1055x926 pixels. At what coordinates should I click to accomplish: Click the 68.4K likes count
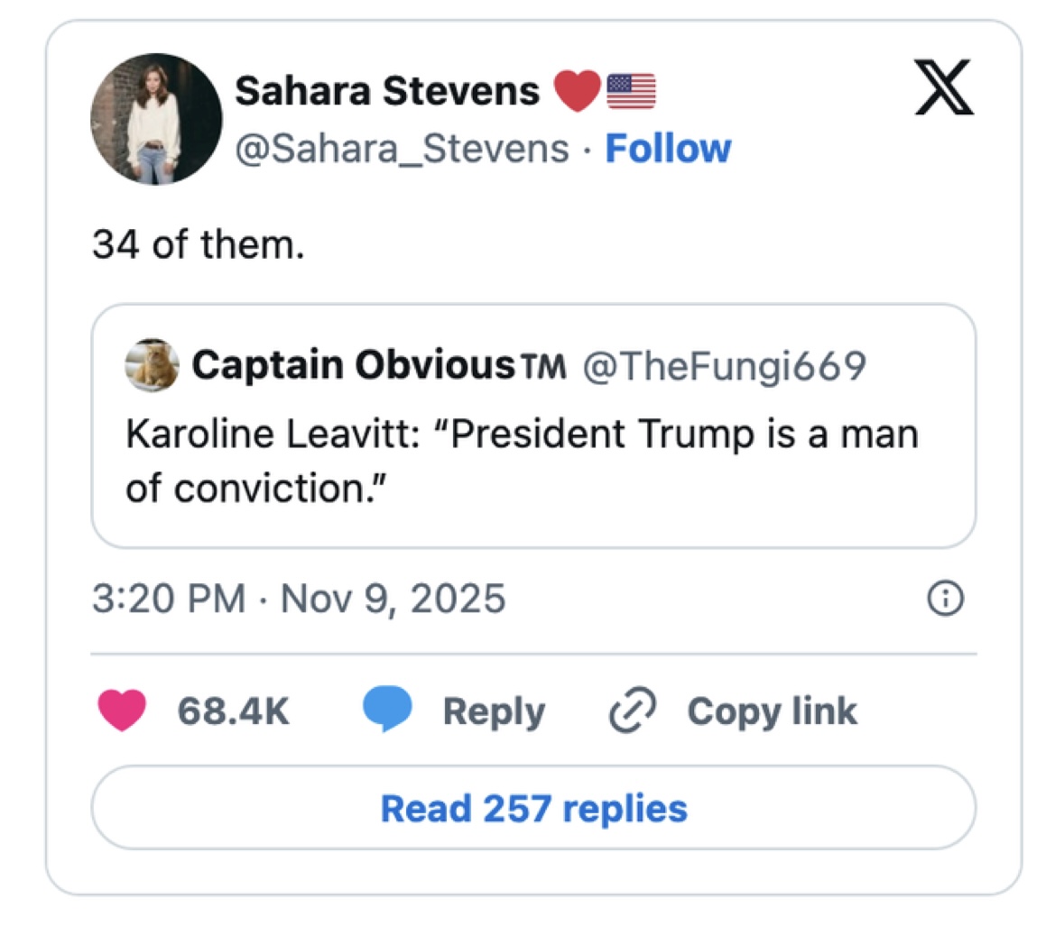pos(233,711)
